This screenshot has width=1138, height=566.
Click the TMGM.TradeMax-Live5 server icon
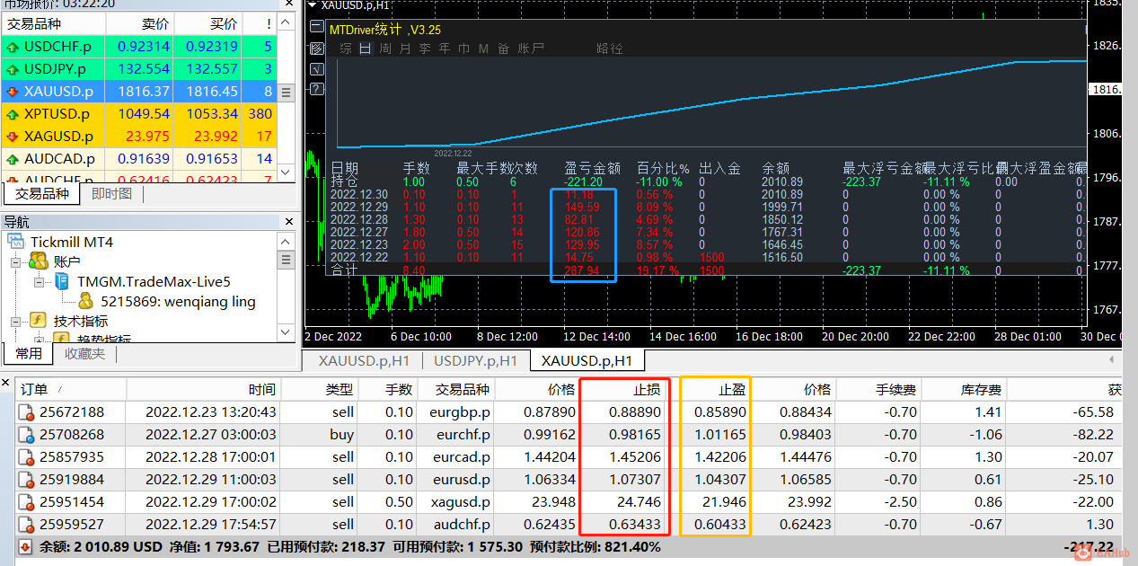[x=62, y=281]
